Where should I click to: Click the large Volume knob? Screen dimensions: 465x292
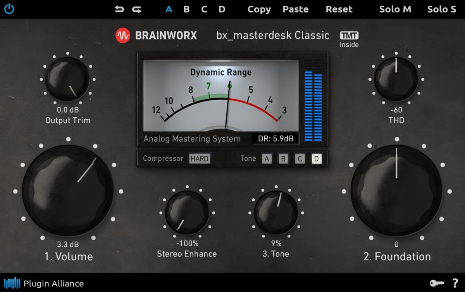click(x=68, y=191)
